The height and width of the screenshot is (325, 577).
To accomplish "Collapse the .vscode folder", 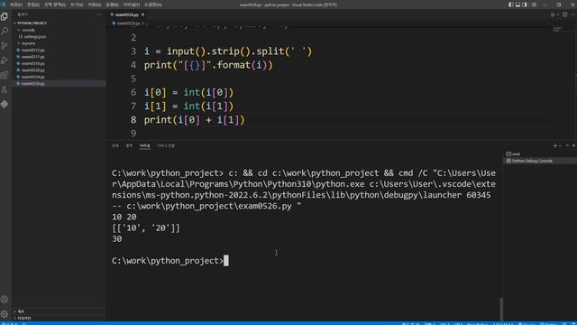I will 28,30.
